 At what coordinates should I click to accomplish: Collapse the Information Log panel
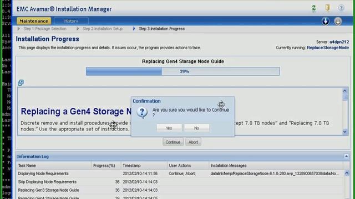[x=346, y=156]
